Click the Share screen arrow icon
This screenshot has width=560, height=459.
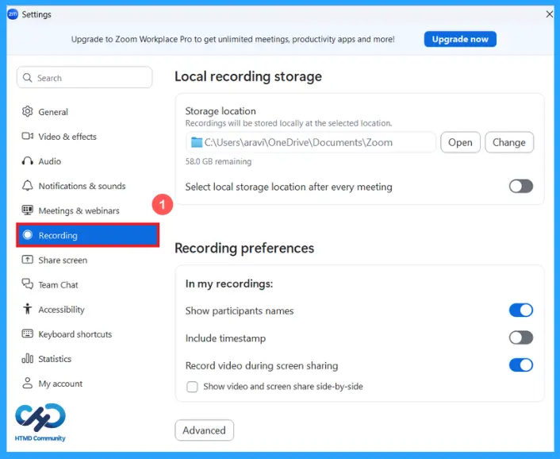click(x=28, y=260)
